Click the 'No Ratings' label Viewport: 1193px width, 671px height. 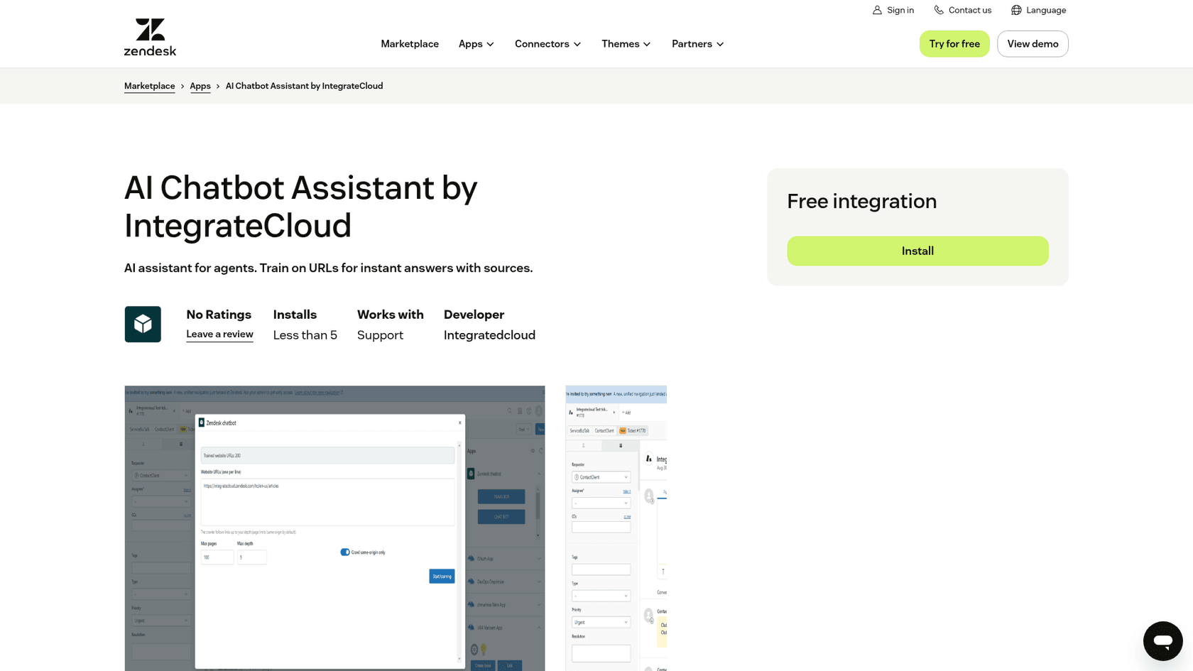219,315
